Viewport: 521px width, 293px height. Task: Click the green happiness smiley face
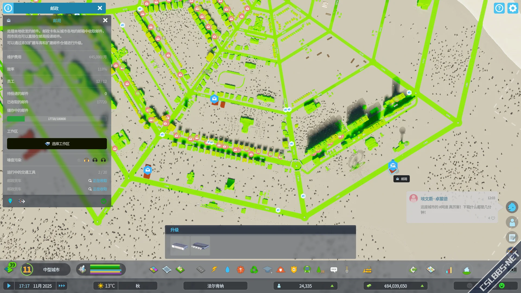pyautogui.click(x=502, y=286)
